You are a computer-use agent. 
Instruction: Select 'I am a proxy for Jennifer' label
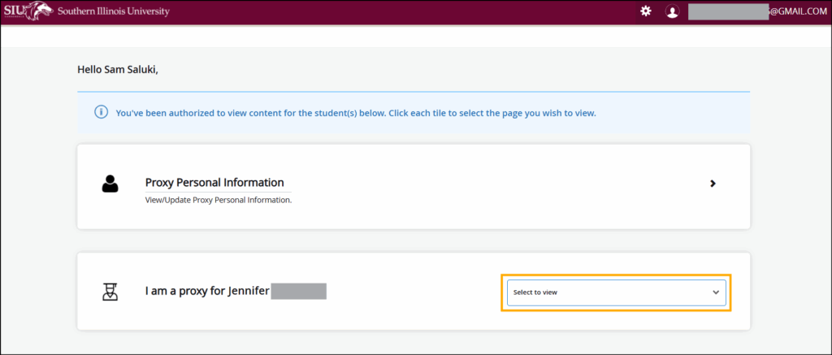(x=207, y=291)
